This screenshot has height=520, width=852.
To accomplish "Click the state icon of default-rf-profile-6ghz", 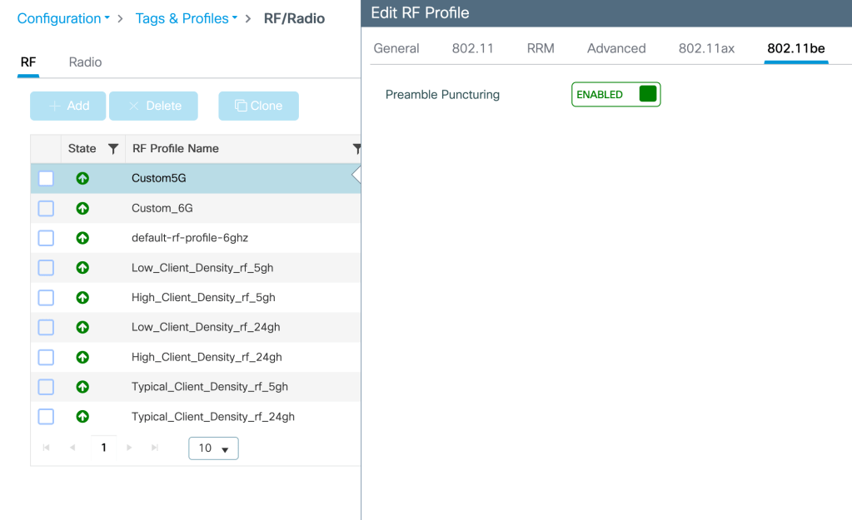I will click(82, 238).
